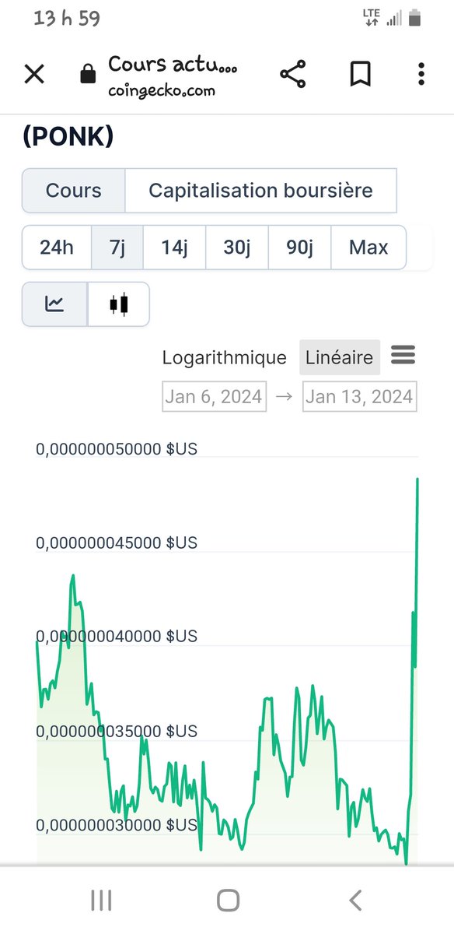Close the browser tab with X icon
The height and width of the screenshot is (934, 454).
pos(35,75)
